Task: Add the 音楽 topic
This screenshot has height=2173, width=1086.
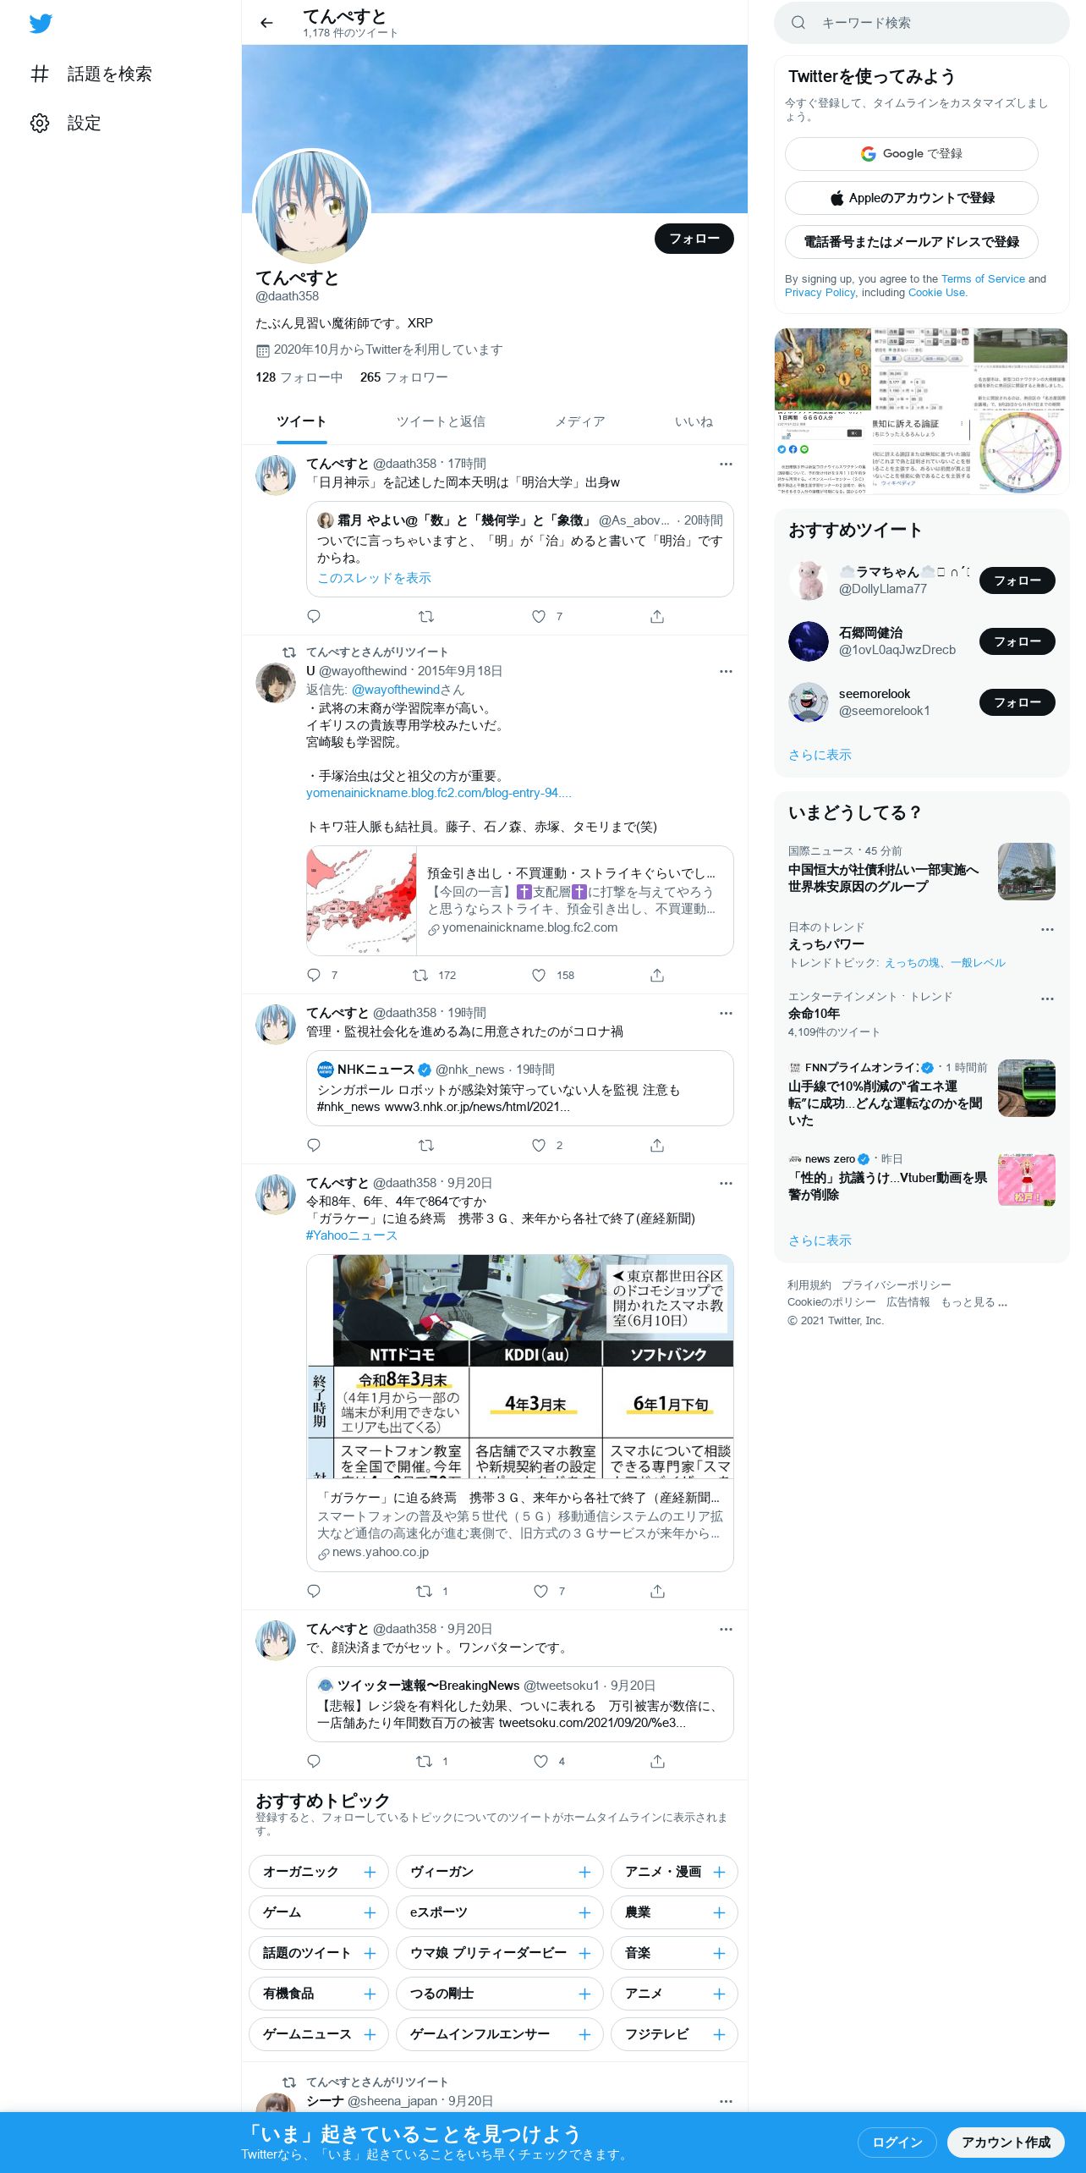Action: coord(719,1953)
